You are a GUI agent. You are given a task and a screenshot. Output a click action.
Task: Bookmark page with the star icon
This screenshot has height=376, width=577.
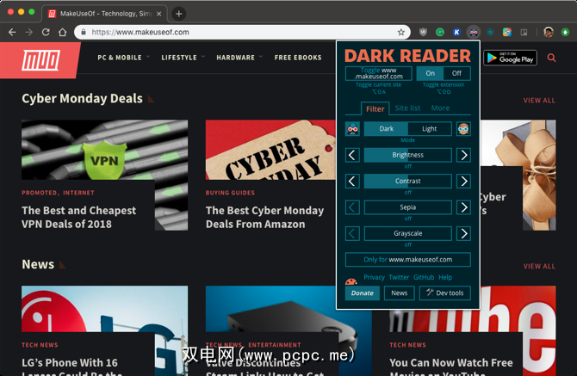pos(400,33)
